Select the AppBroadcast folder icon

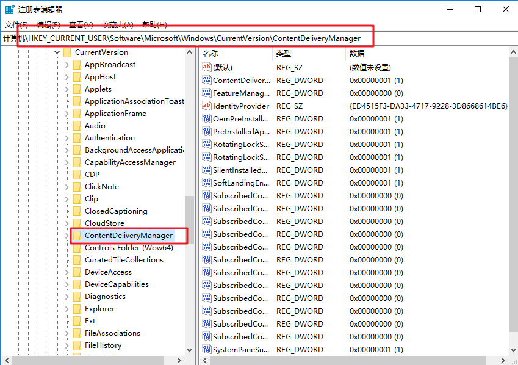point(77,65)
